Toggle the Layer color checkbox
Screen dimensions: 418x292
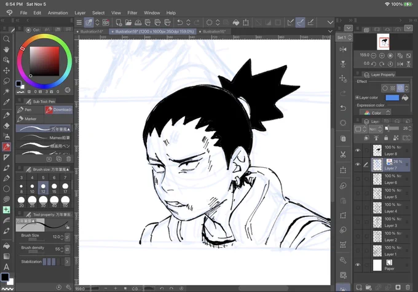(357, 98)
